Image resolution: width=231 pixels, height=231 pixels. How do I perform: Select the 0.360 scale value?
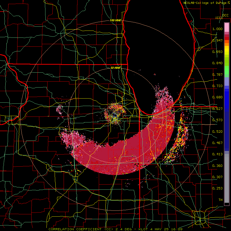coord(217,166)
